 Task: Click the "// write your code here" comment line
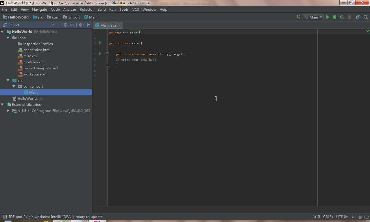tap(136, 60)
